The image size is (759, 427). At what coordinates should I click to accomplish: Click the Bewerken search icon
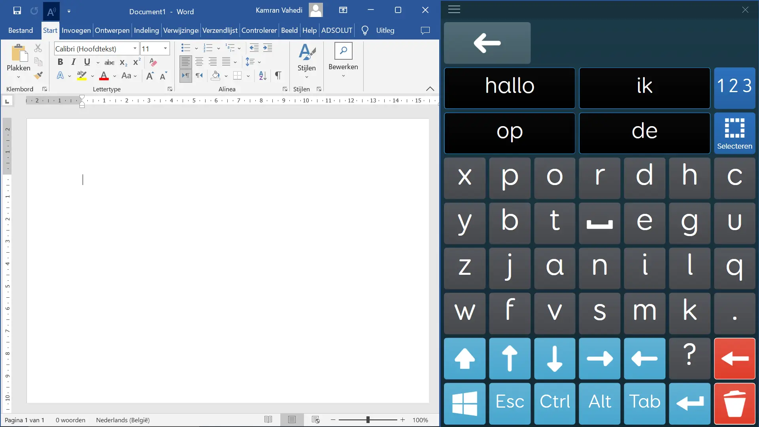click(343, 51)
